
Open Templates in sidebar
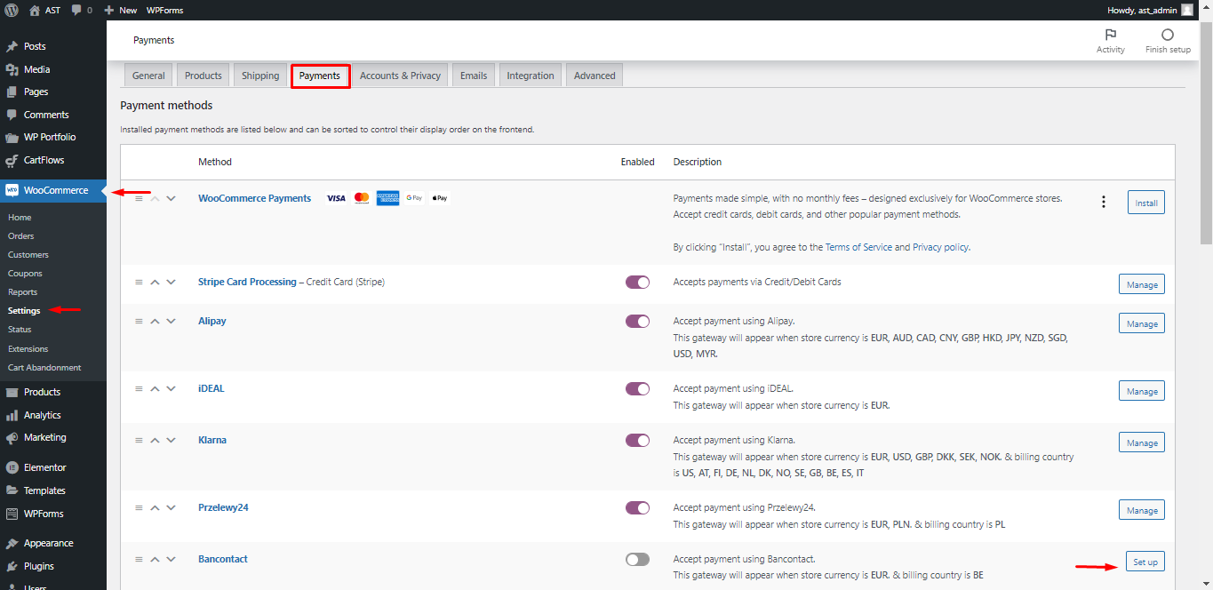(44, 490)
